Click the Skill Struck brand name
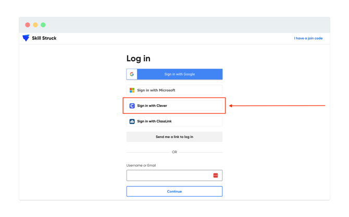The height and width of the screenshot is (217, 349). point(44,38)
